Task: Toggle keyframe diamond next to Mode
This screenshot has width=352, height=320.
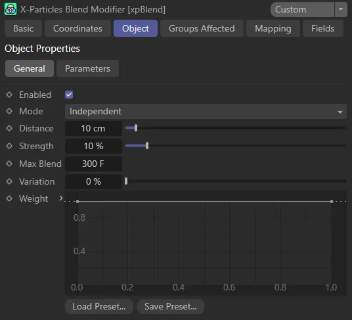Action: click(9, 111)
